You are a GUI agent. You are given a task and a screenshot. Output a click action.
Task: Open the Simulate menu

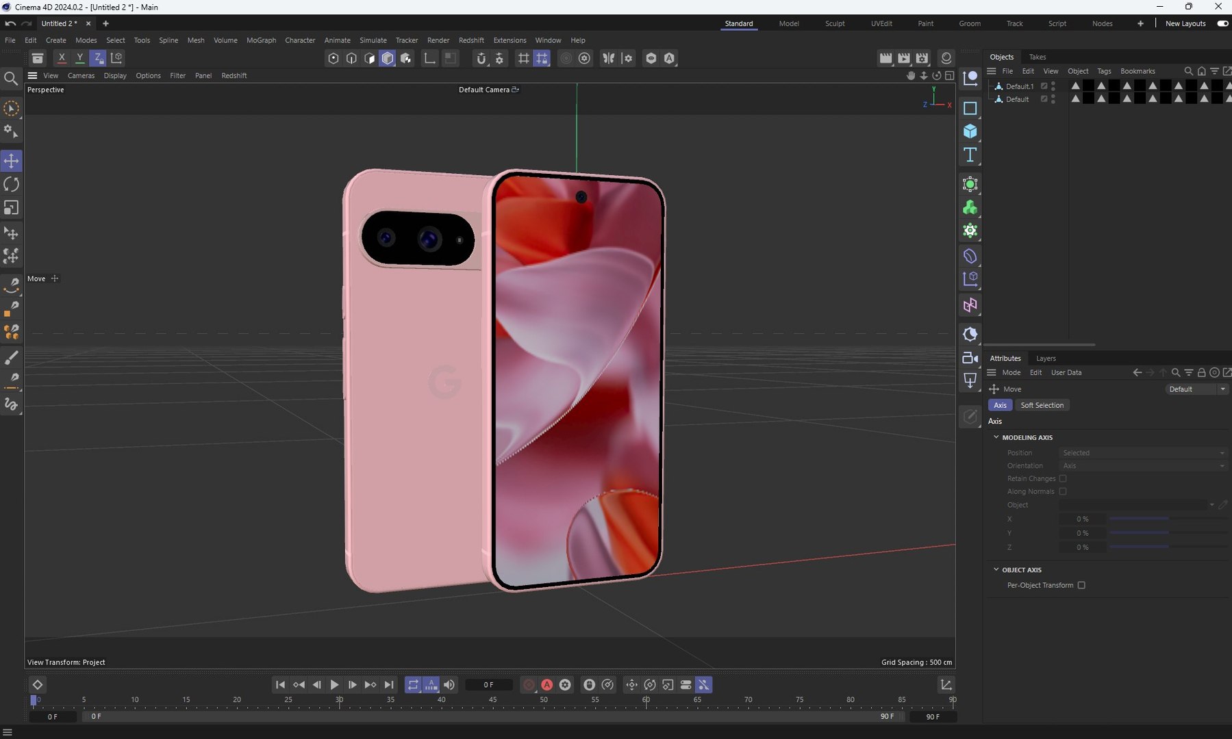click(373, 40)
